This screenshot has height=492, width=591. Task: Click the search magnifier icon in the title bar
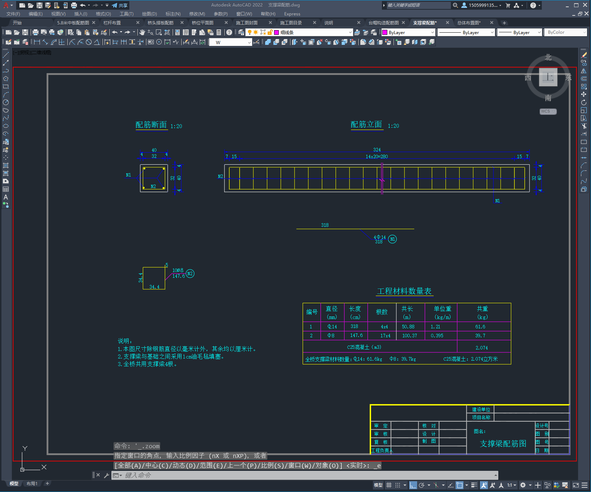pos(455,5)
